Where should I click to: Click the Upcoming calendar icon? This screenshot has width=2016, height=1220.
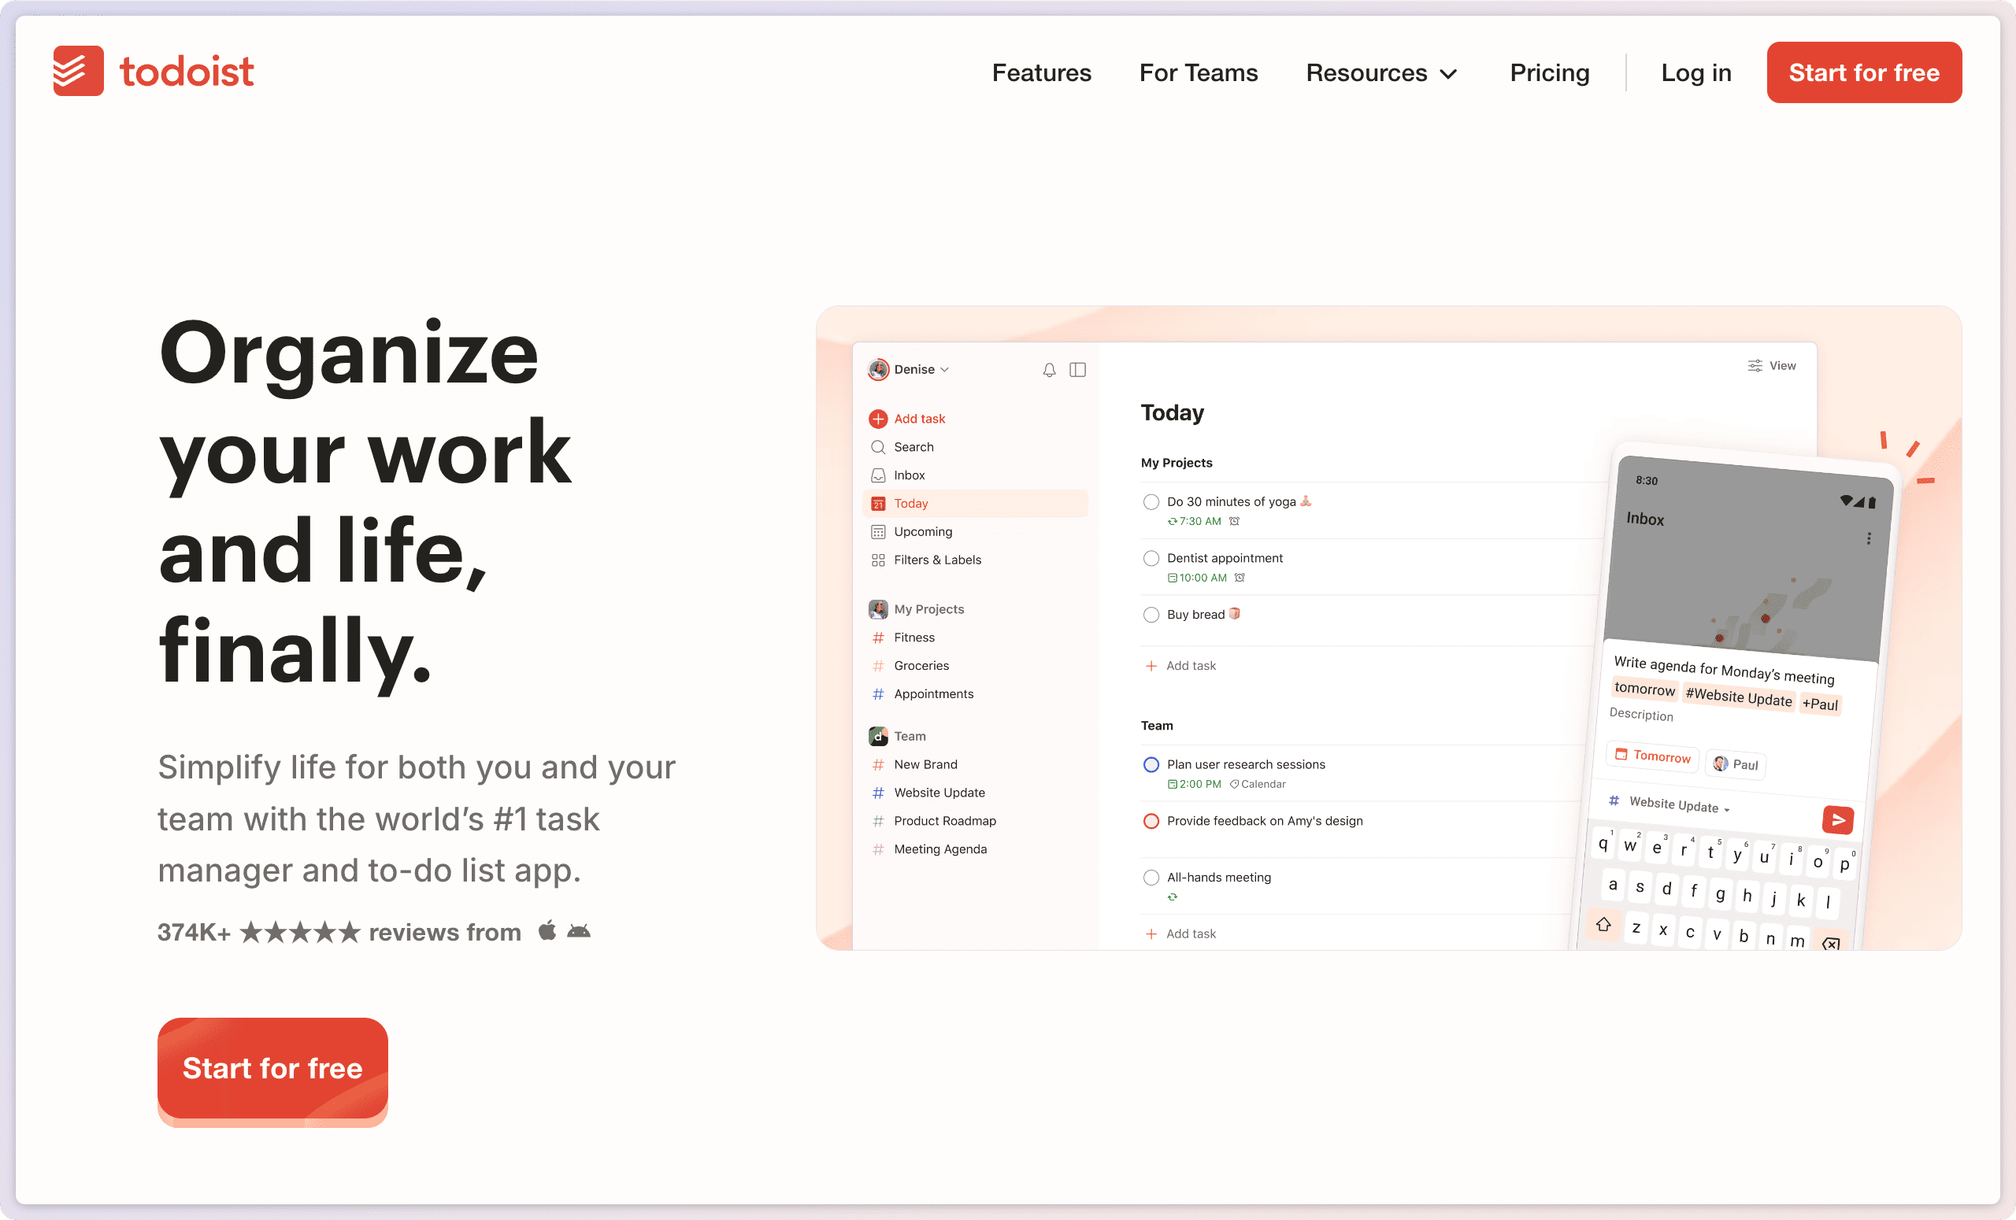click(x=878, y=531)
